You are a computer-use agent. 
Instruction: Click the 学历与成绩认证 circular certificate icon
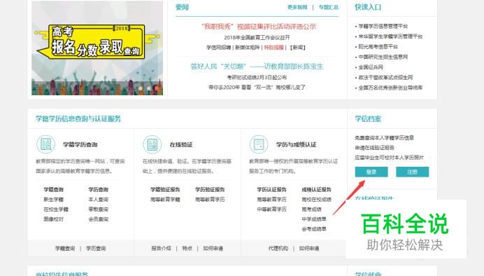[x=259, y=144]
